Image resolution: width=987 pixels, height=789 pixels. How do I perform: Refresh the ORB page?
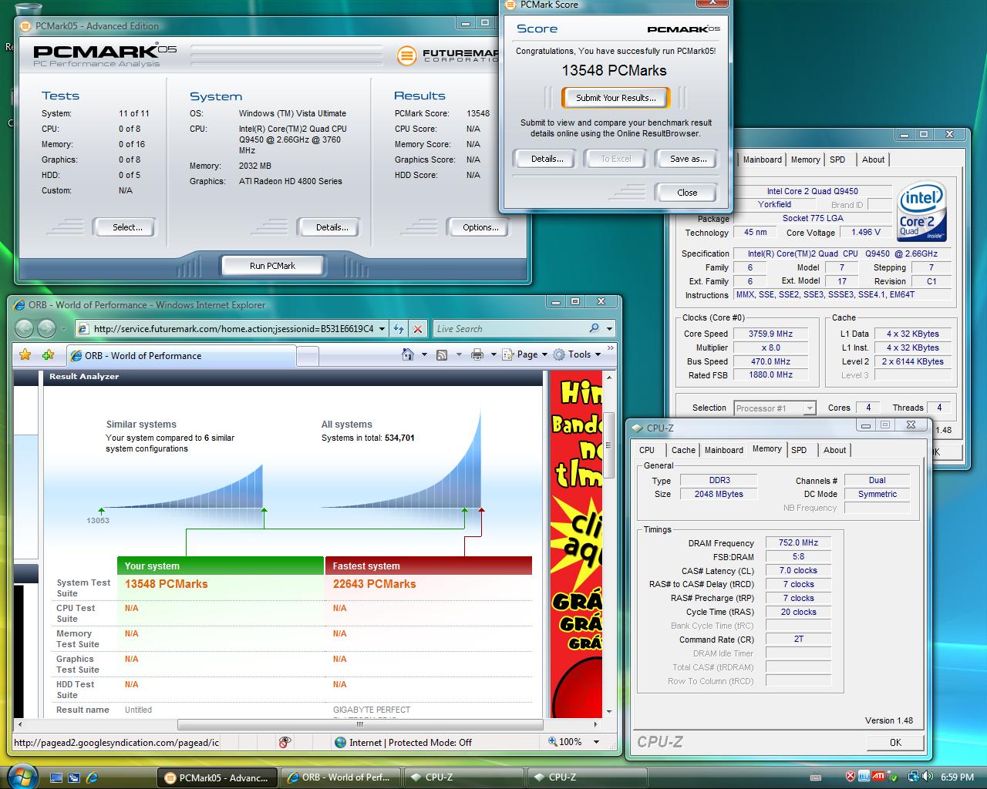[399, 329]
